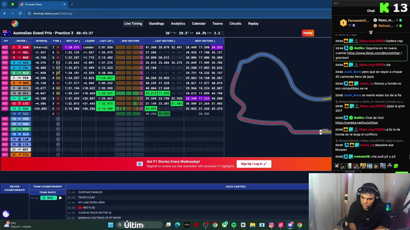This screenshot has width=410, height=230.
Task: Click the green 1:24.397 last lap cell
Action: coord(106,78)
